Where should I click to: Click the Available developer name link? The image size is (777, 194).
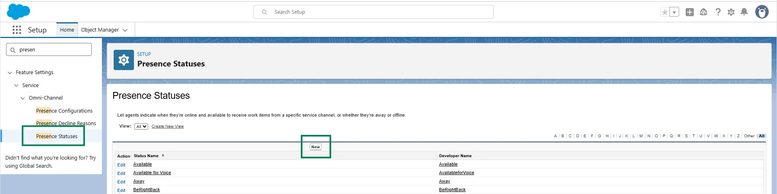pos(448,164)
